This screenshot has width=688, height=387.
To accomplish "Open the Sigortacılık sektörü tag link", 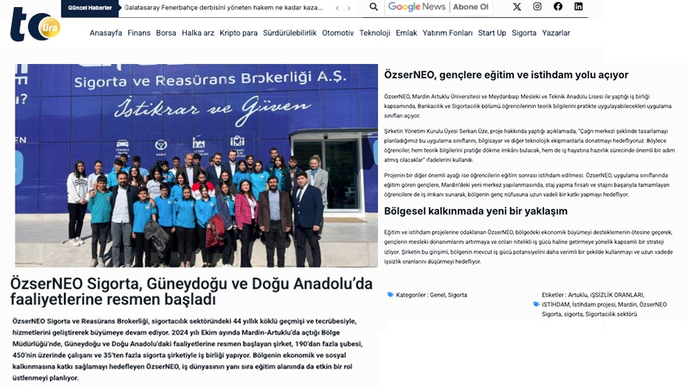I will pos(611,314).
